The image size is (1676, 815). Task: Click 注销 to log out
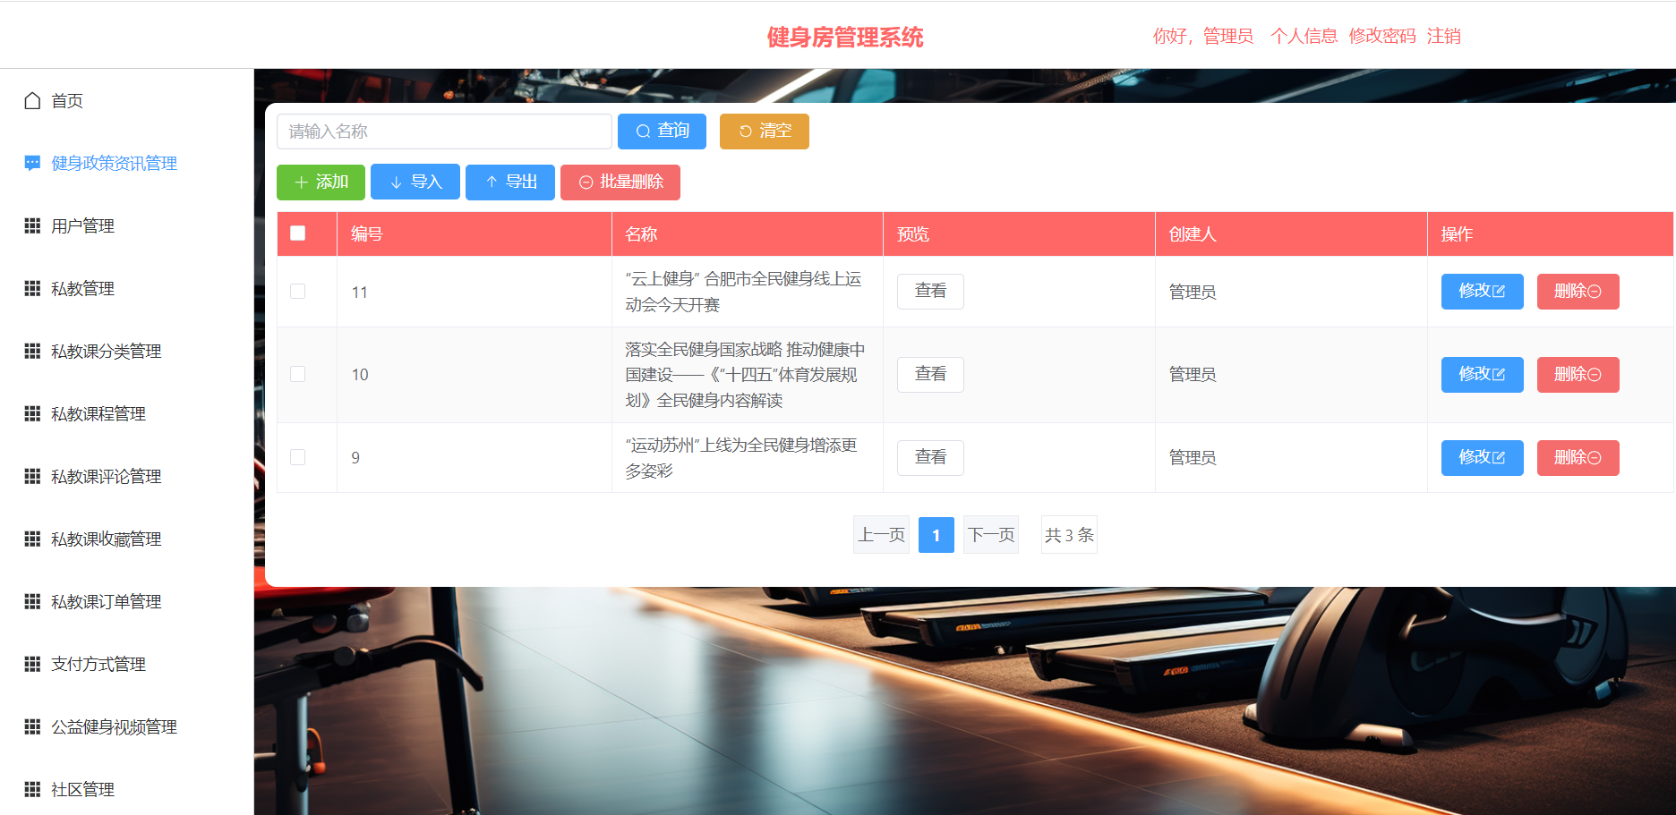point(1444,36)
